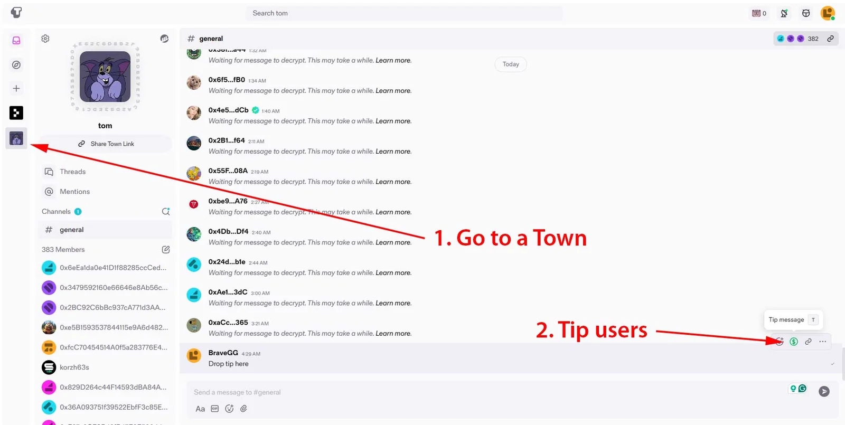Screen dimensions: 845x425
Task: Open member 0x2BC92C6bBc937cA771d3AA...
Action: click(106, 307)
